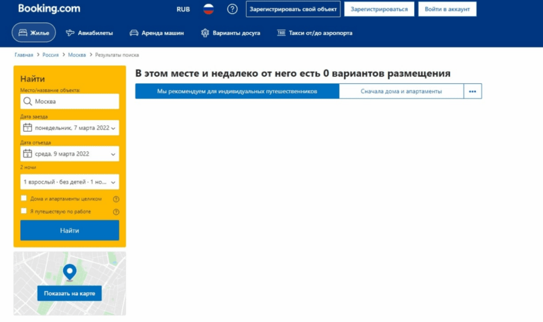Image resolution: width=543 pixels, height=322 pixels.
Task: Click the attractions icon beside Варианты досуга
Action: [205, 33]
